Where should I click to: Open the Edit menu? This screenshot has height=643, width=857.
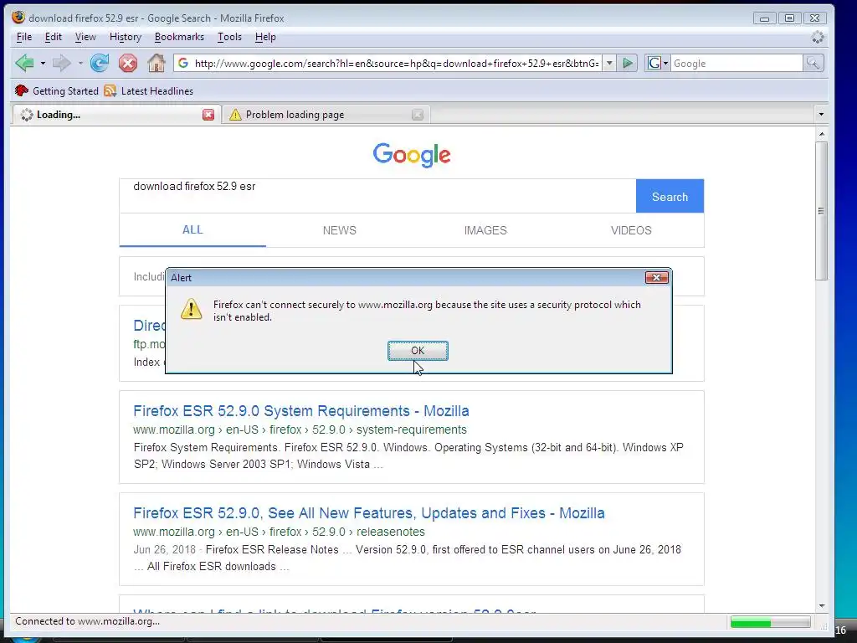[x=53, y=37]
